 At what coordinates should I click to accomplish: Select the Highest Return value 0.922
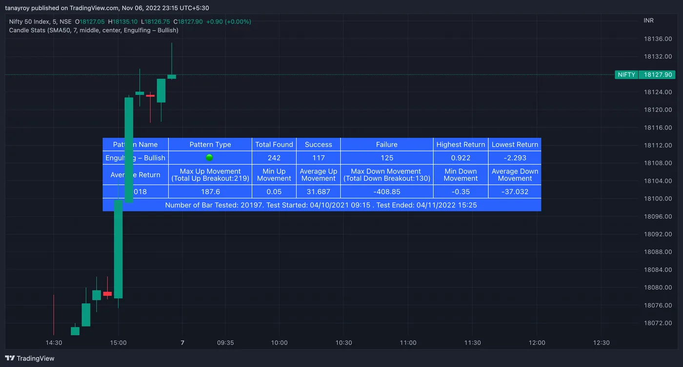[461, 158]
